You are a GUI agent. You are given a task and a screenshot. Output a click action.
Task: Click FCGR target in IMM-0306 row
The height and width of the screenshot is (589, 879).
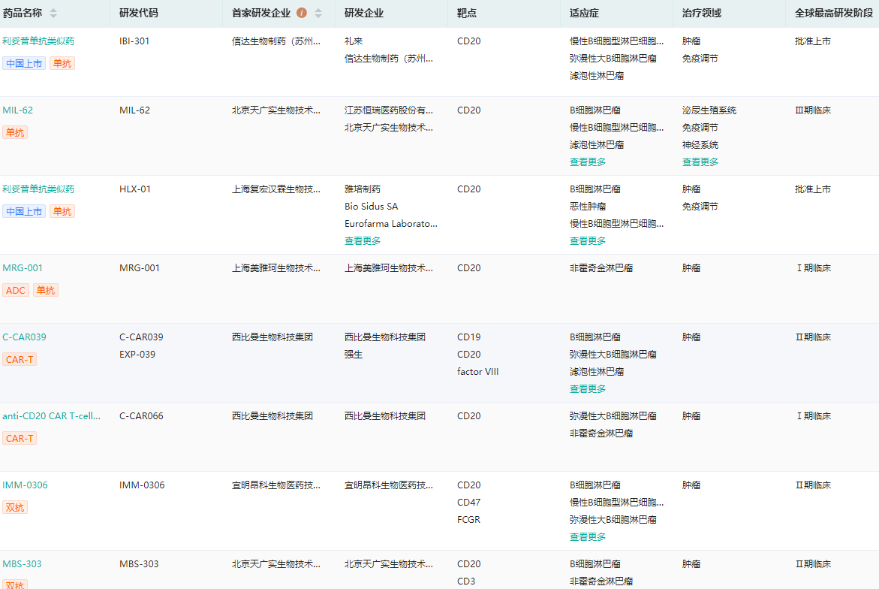click(468, 520)
